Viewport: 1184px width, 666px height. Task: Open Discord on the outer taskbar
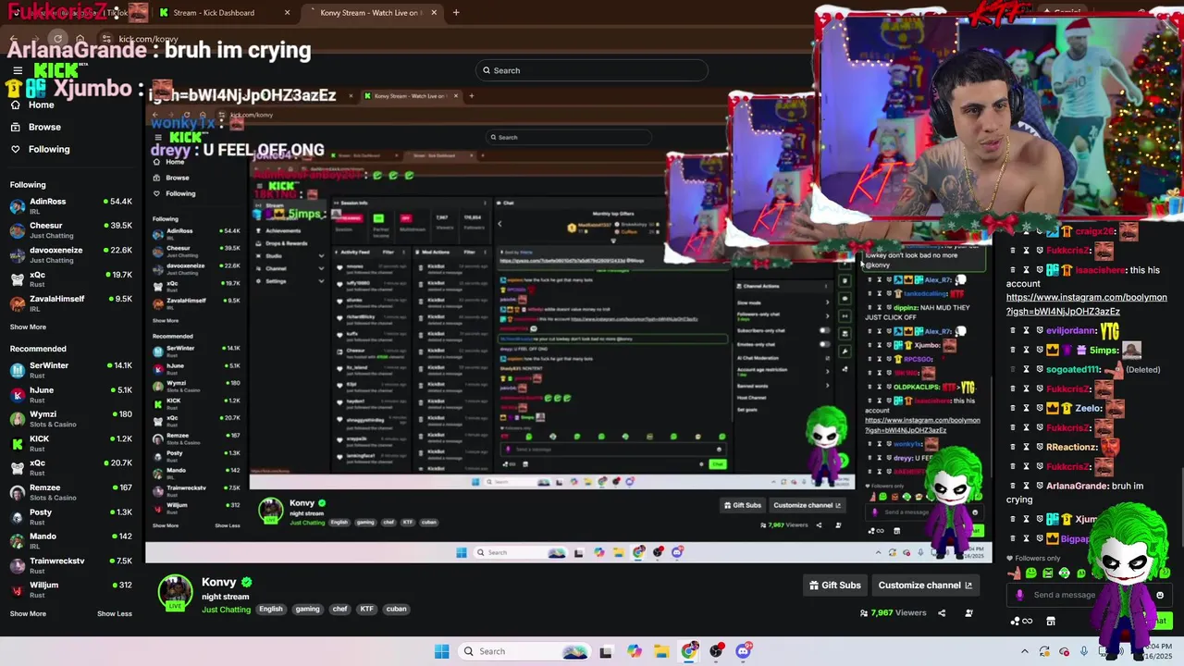click(x=744, y=651)
